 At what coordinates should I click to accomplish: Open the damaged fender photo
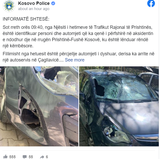click(x=39, y=106)
